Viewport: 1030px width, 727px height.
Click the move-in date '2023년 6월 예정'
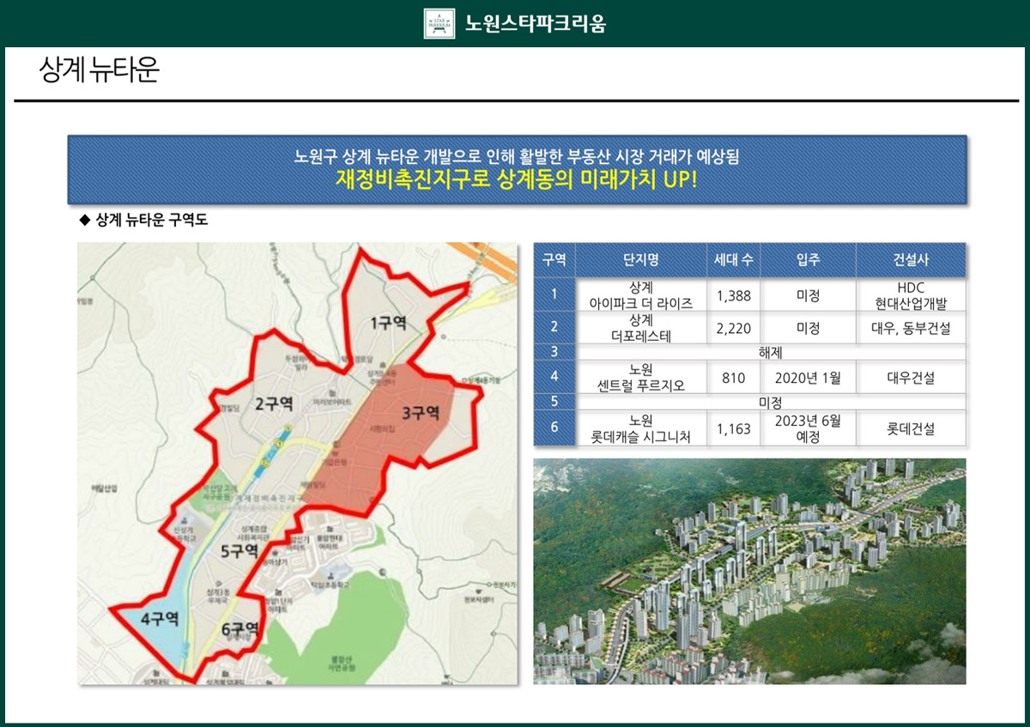click(x=808, y=428)
